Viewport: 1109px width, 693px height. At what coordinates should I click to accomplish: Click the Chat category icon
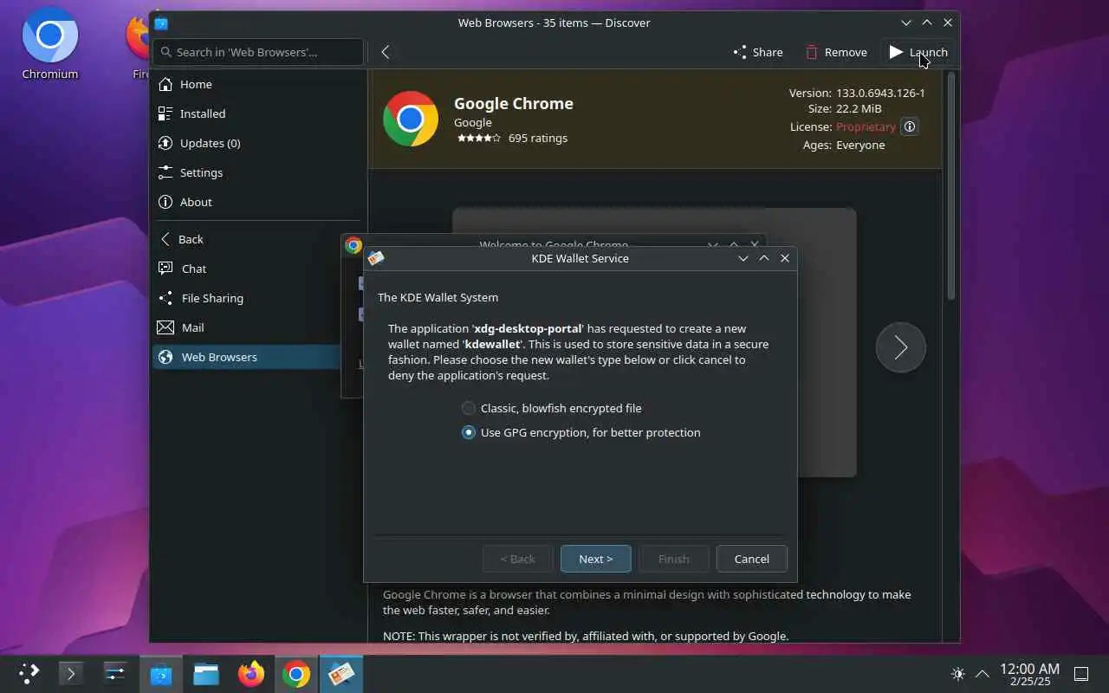click(165, 269)
